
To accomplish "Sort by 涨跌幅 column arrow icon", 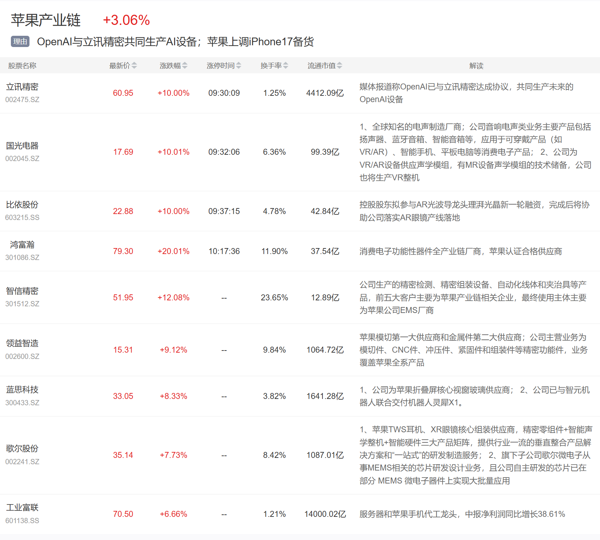I will (185, 66).
